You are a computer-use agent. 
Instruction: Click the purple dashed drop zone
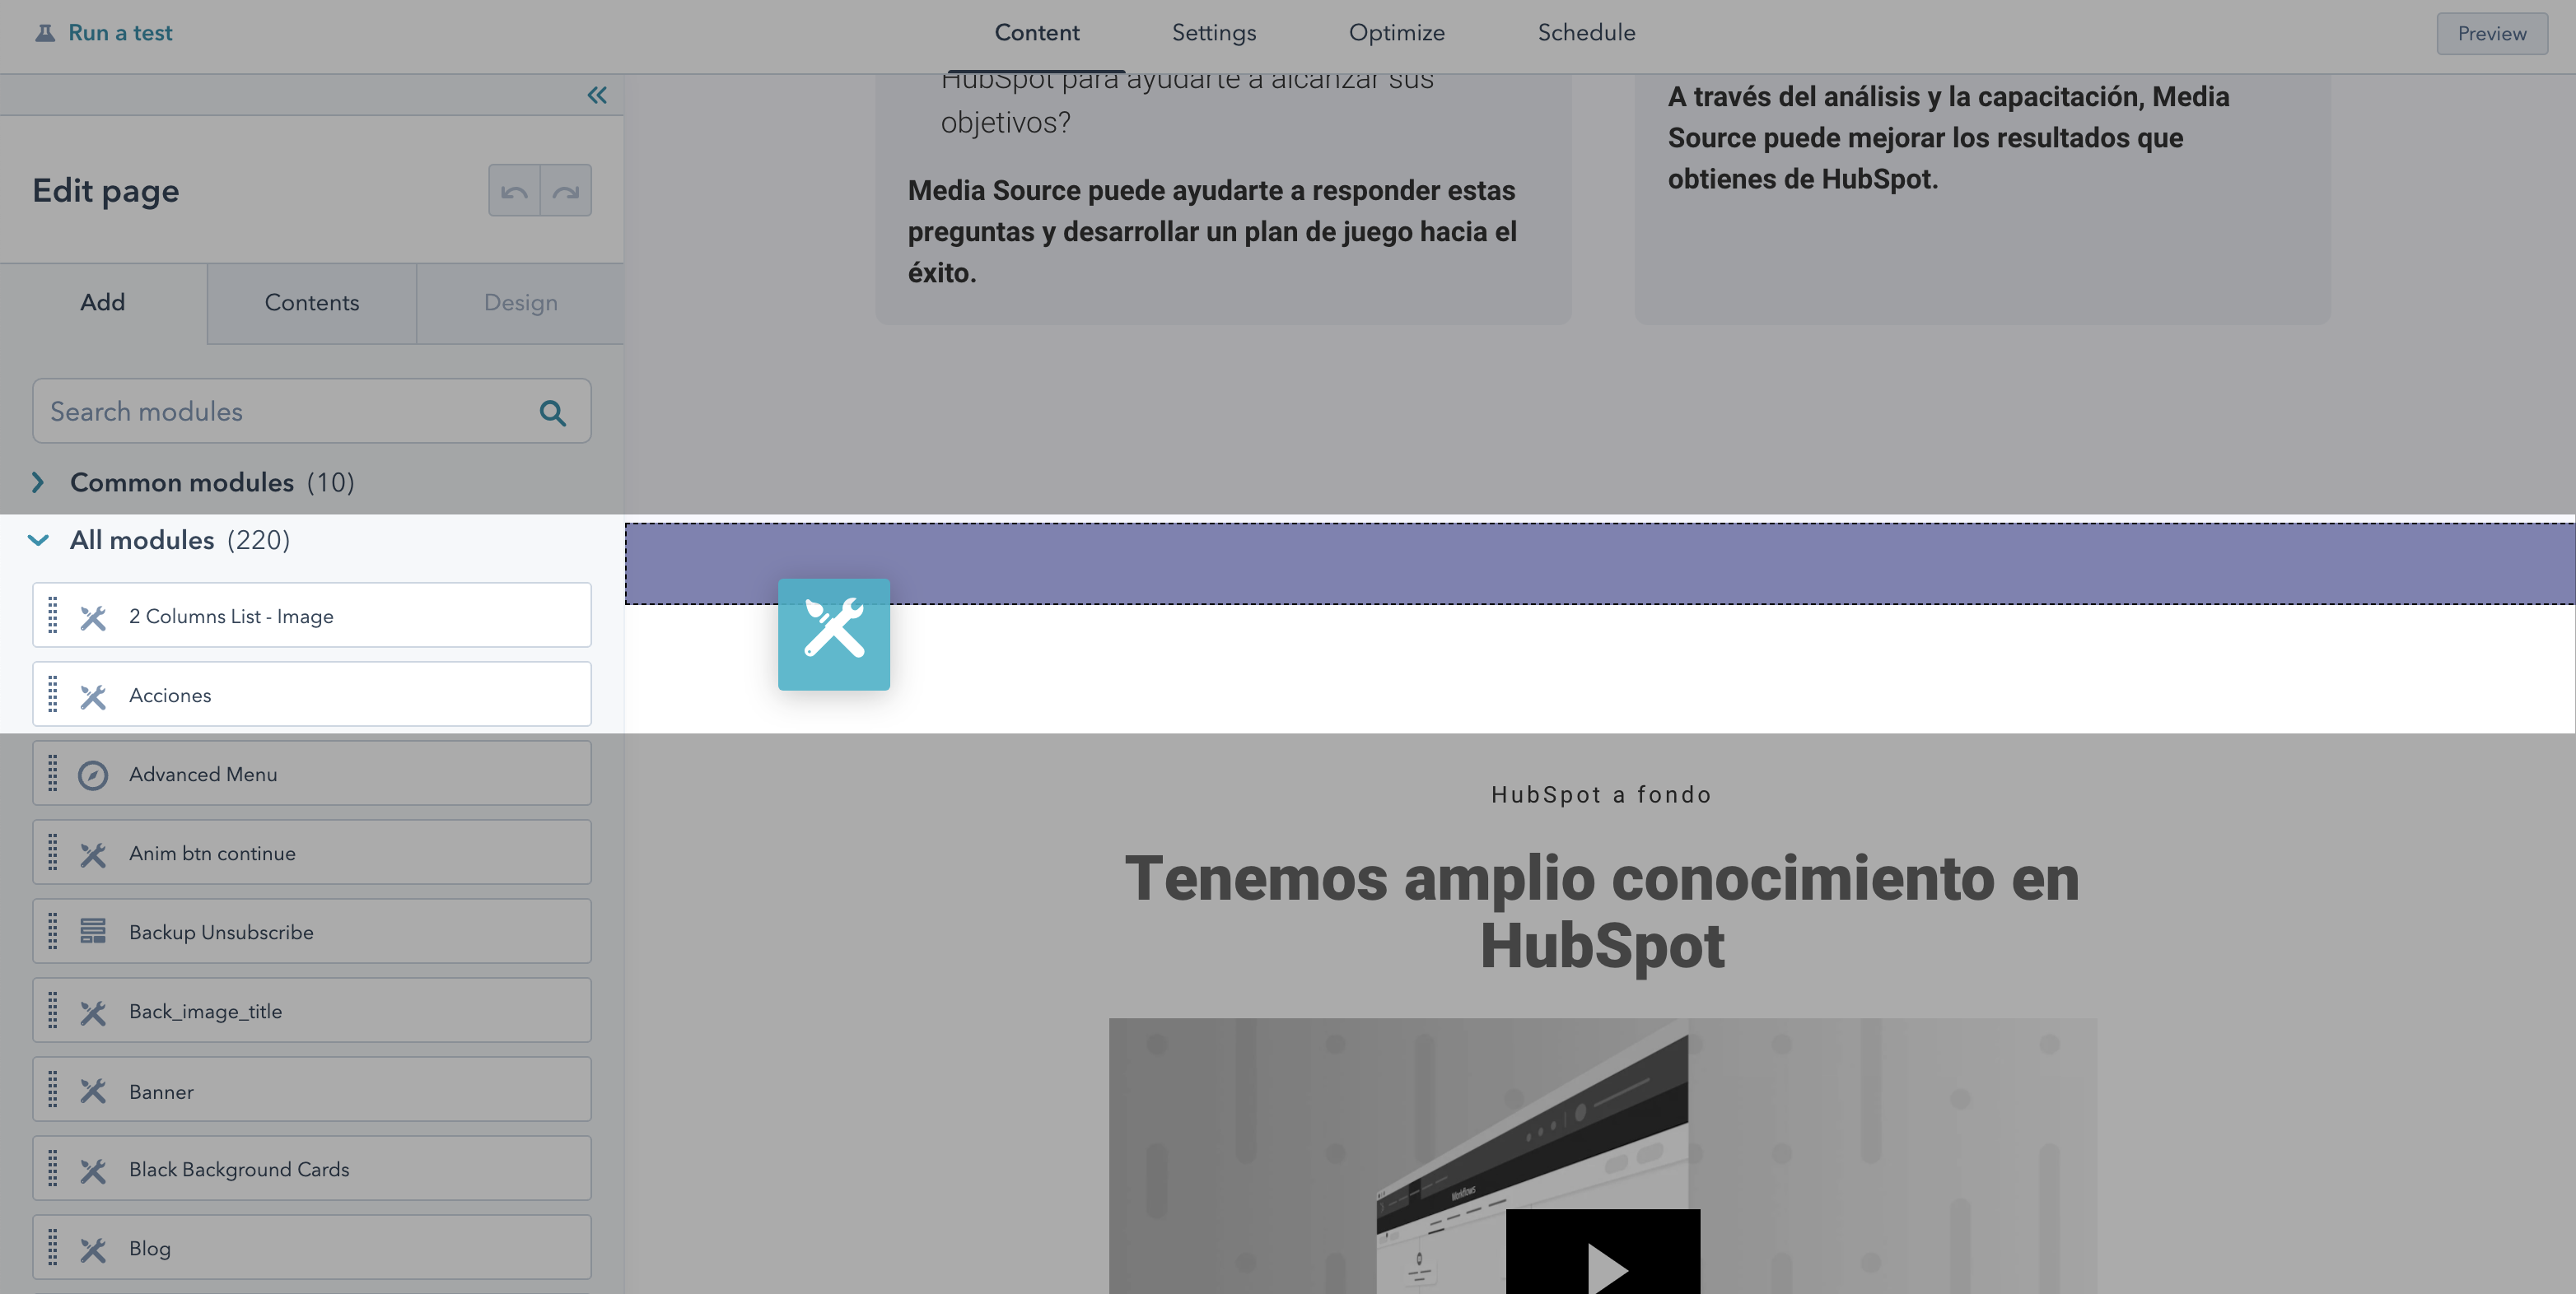click(1600, 564)
